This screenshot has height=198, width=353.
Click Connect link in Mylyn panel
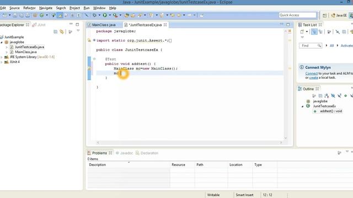[x=311, y=73]
